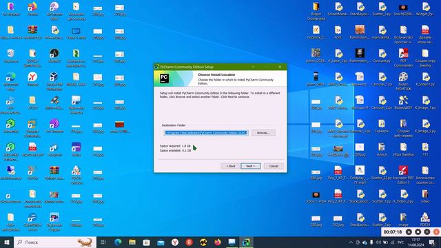Open Firefox from the taskbar
This screenshot has width=441, height=248.
click(x=218, y=242)
